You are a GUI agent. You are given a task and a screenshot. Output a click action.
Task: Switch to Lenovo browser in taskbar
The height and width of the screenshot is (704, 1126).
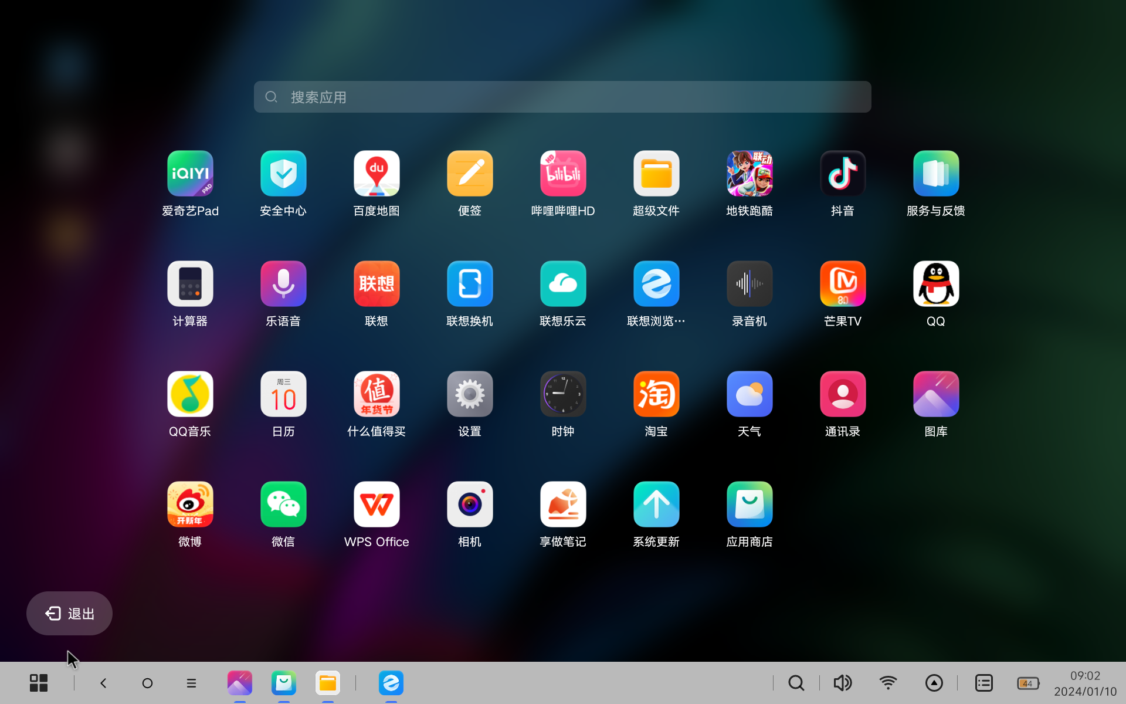[x=391, y=683]
